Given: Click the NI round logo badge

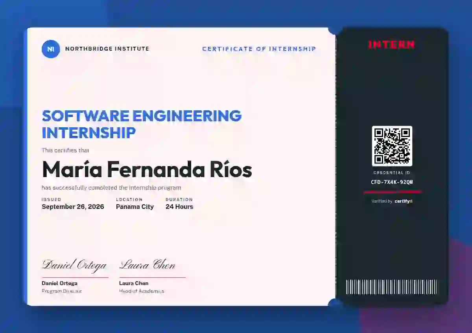Looking at the screenshot, I should [x=51, y=49].
